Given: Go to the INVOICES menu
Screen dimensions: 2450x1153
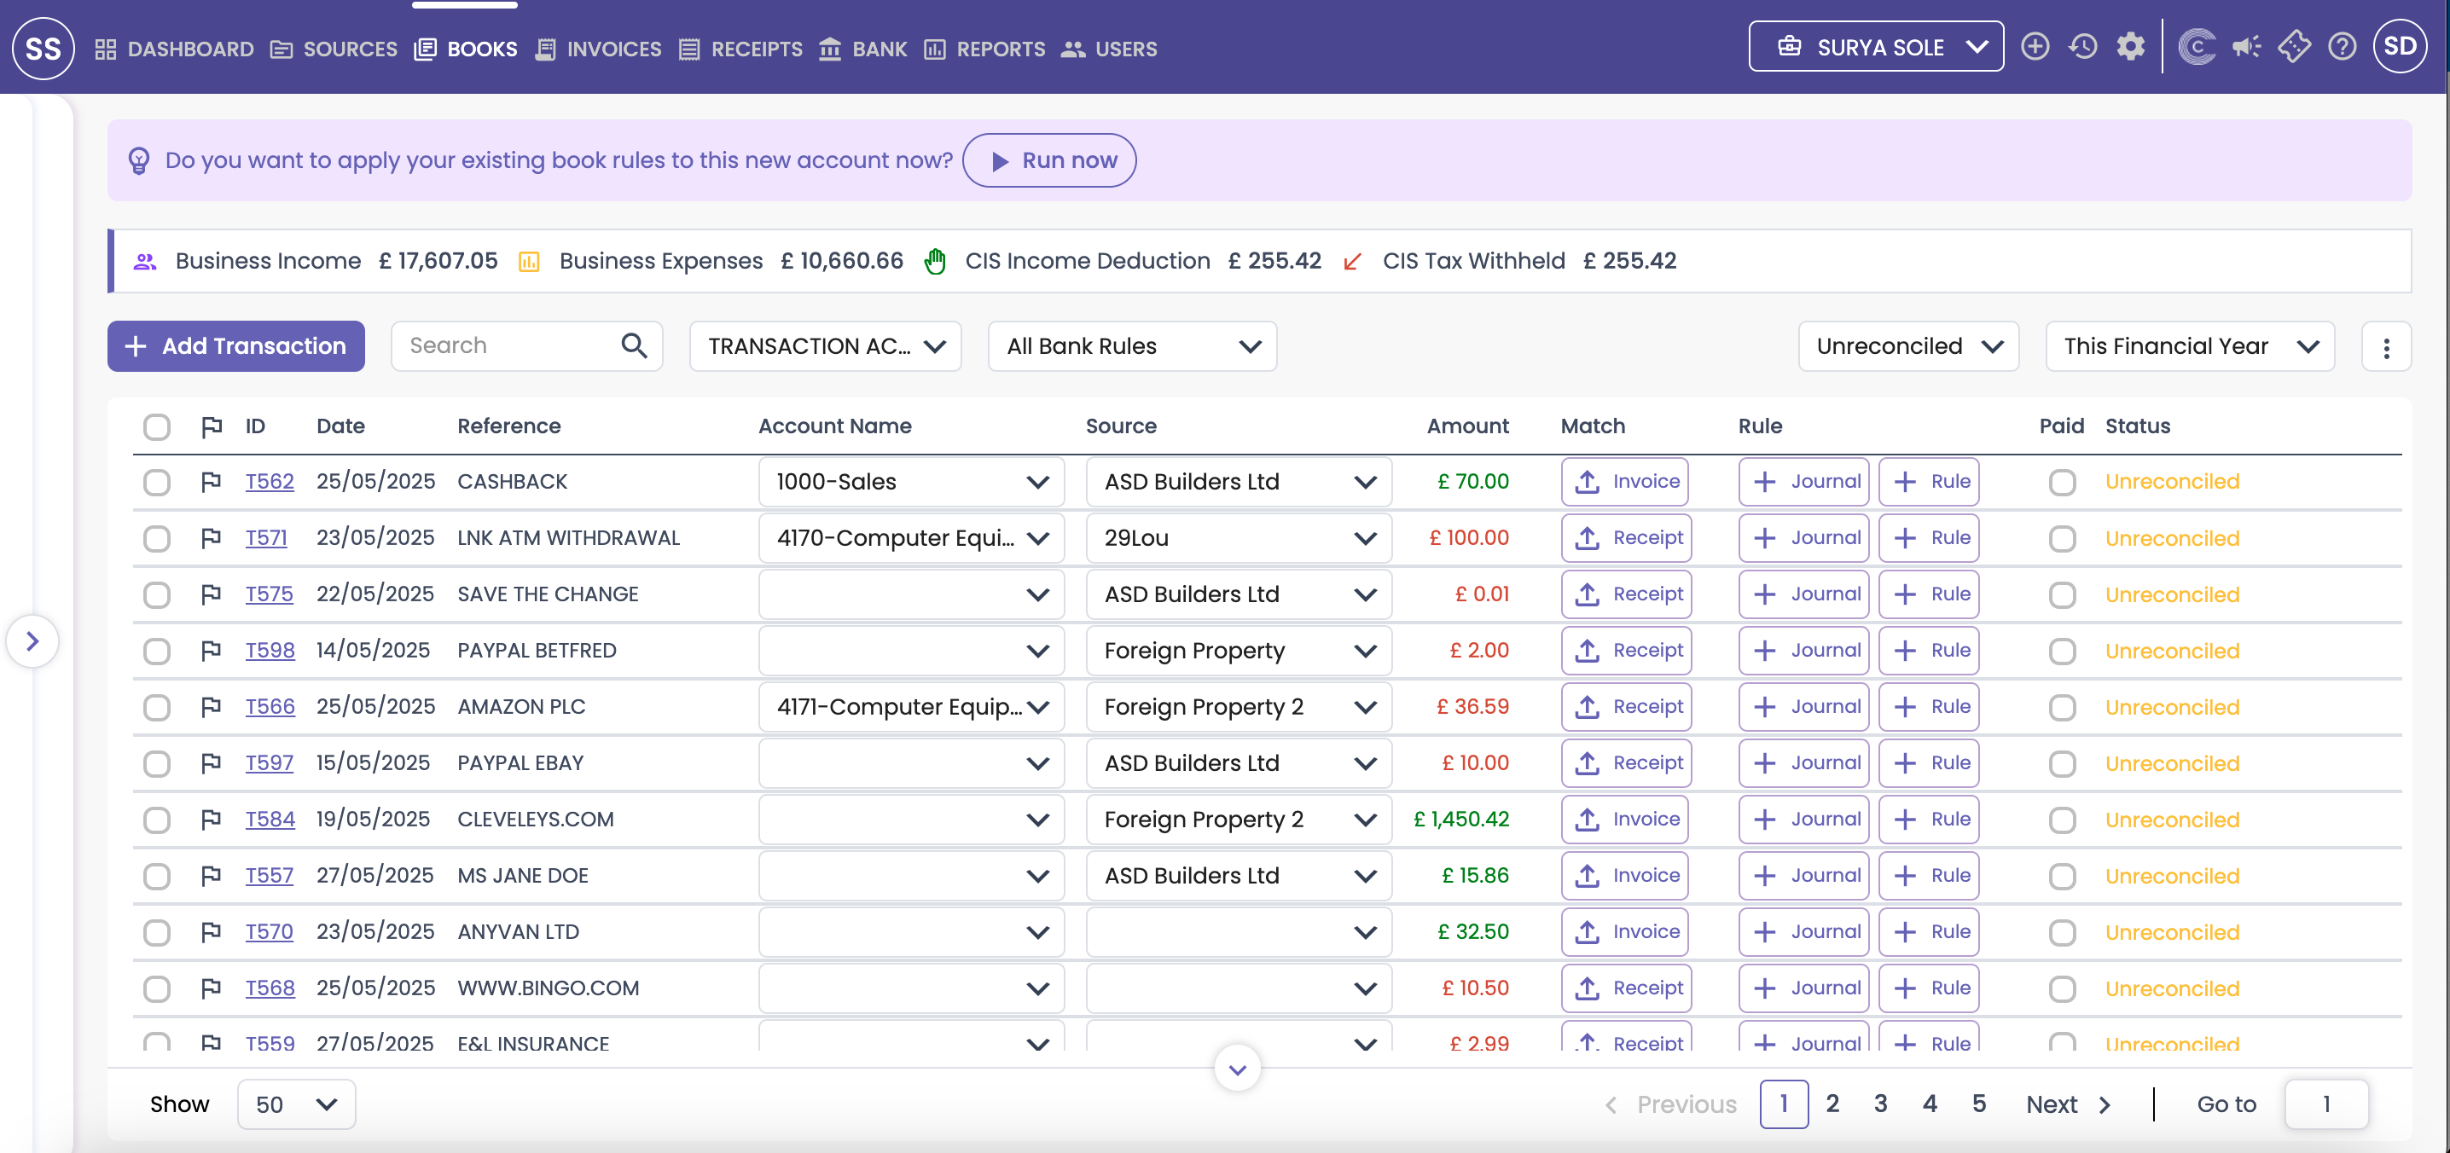Looking at the screenshot, I should click(x=598, y=49).
